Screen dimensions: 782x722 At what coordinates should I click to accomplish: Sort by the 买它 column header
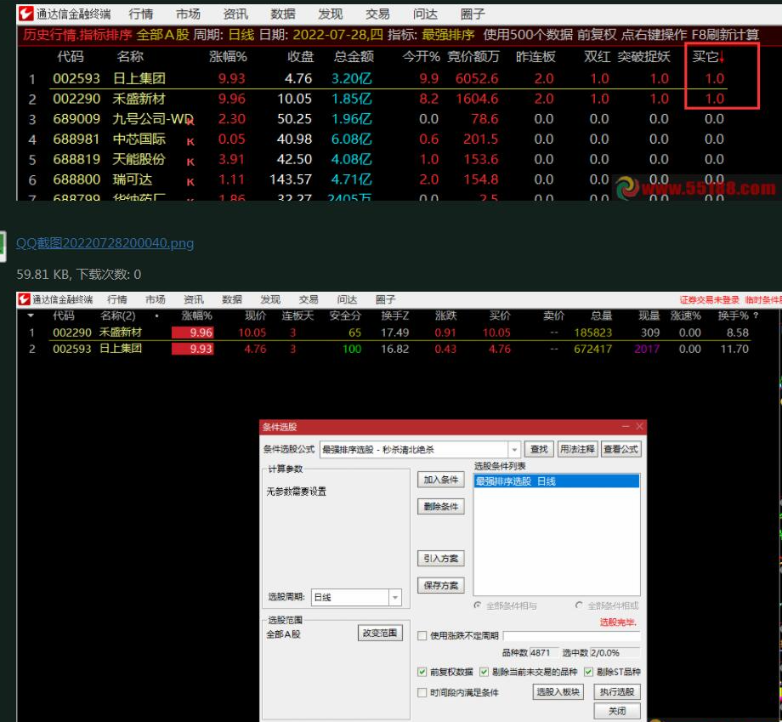coord(708,57)
